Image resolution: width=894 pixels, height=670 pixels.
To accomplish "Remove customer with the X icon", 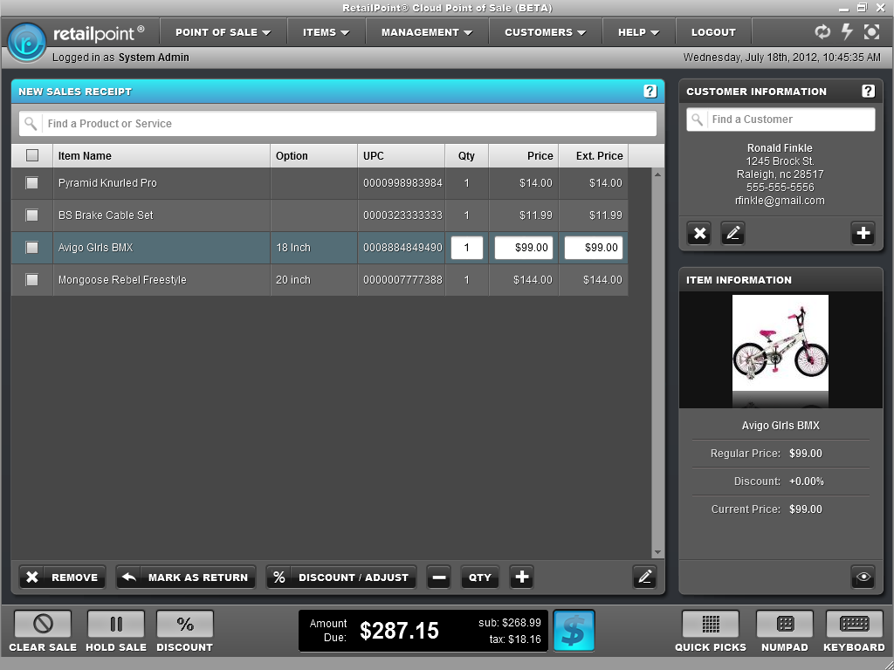I will pos(699,233).
